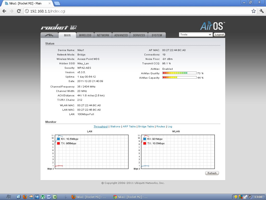
Task: Launch Microsoft Word from the quick launch bar
Action: click(49, 197)
